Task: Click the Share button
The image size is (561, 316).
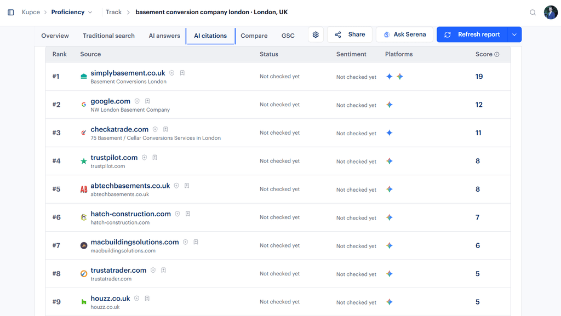Action: [350, 35]
